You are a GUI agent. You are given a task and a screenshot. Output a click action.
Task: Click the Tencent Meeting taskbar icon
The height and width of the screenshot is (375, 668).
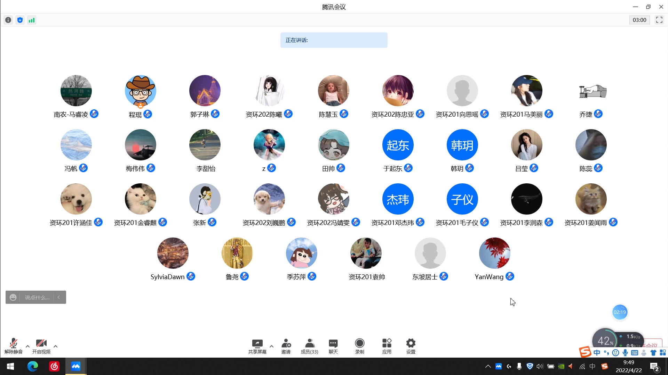click(76, 366)
